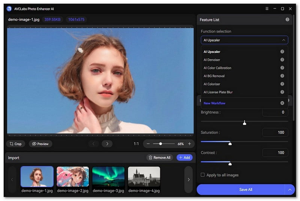Viewport: 300px width, 201px height.
Task: Adjust the Brightness slider handle
Action: pos(244,123)
